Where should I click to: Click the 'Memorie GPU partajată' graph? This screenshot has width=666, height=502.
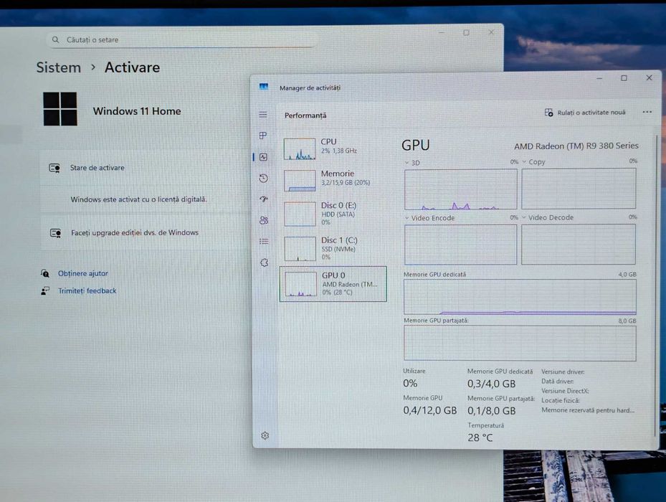point(520,343)
